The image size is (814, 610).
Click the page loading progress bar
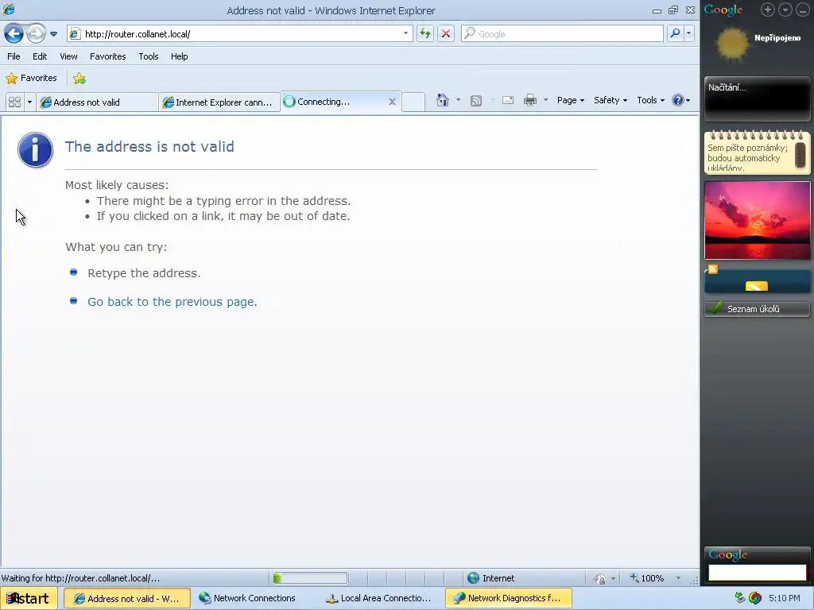(310, 578)
